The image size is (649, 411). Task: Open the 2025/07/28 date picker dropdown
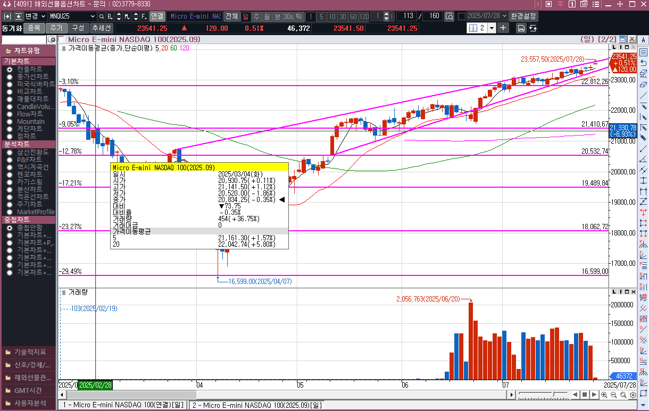(504, 16)
